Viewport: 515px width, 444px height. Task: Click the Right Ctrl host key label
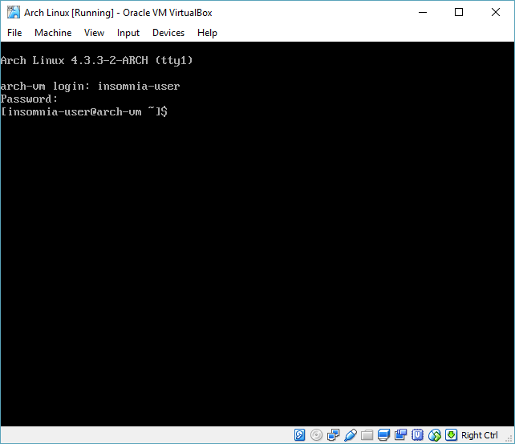[x=479, y=435]
